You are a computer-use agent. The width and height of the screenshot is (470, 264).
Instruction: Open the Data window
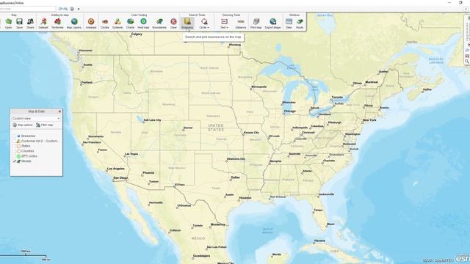click(x=289, y=23)
